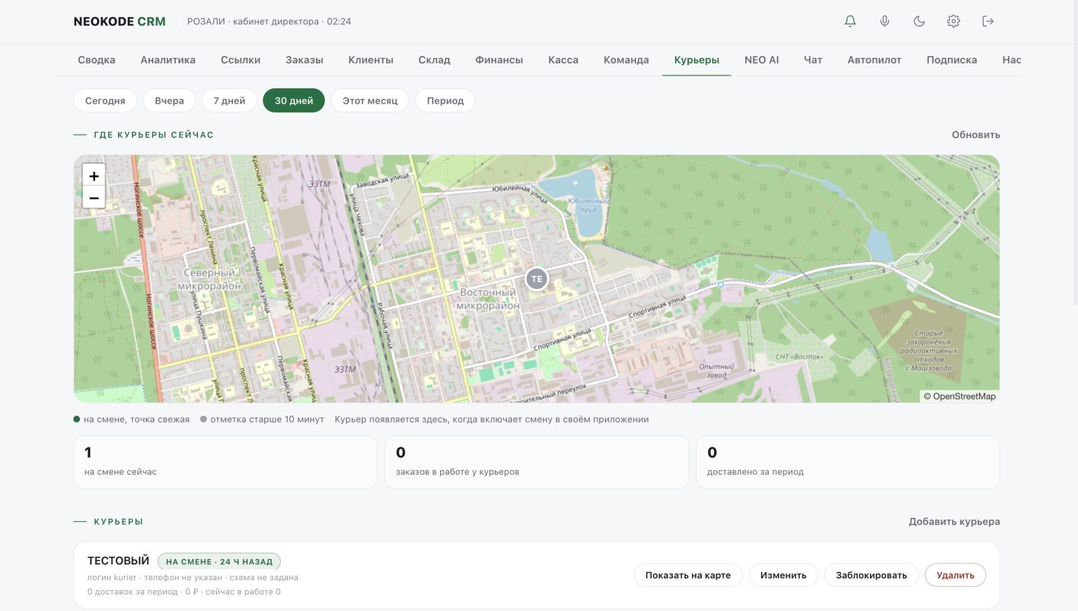This screenshot has height=611, width=1078.
Task: Activate the microphone voice input icon
Action: (885, 21)
